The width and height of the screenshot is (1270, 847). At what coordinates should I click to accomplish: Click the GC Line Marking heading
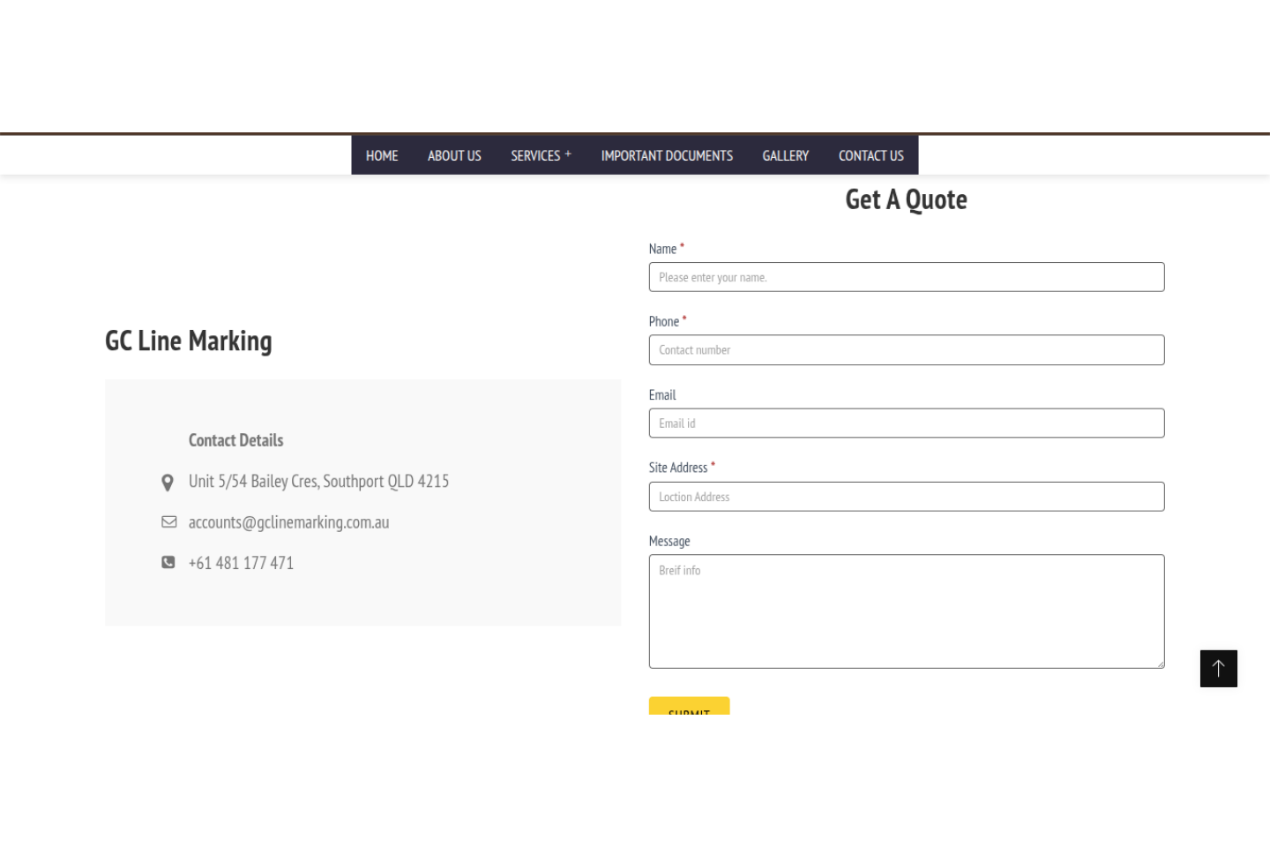pos(189,341)
